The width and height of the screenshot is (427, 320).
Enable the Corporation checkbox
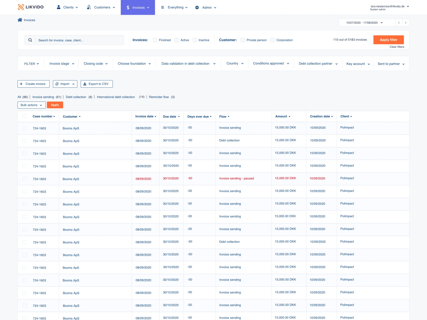(272, 40)
